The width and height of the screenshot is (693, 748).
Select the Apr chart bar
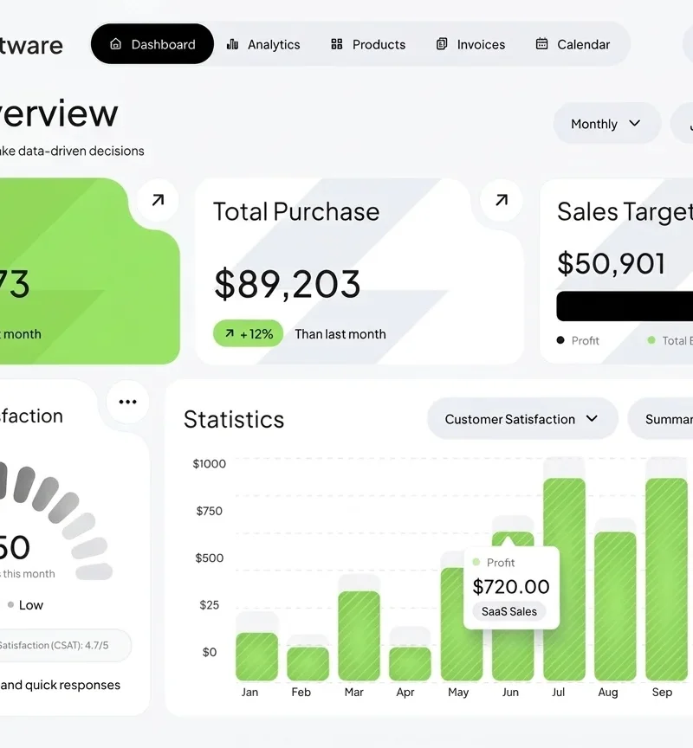pyautogui.click(x=410, y=663)
